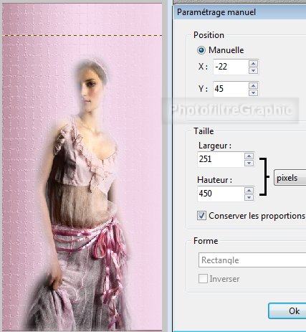Increase the Hauteur value arrow

click(249, 191)
